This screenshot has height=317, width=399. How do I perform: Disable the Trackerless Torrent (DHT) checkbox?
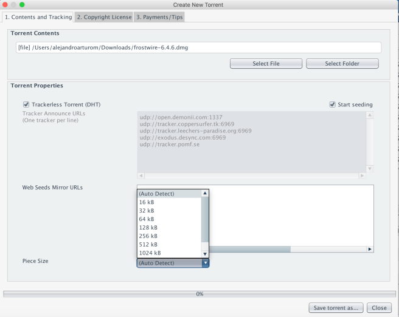pyautogui.click(x=26, y=104)
